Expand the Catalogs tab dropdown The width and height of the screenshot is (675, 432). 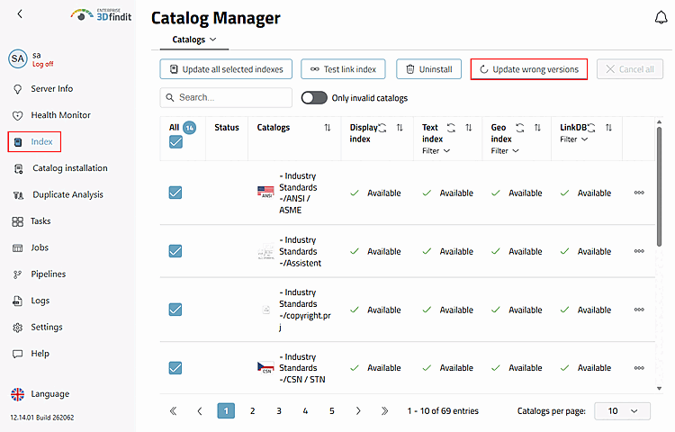click(x=194, y=40)
